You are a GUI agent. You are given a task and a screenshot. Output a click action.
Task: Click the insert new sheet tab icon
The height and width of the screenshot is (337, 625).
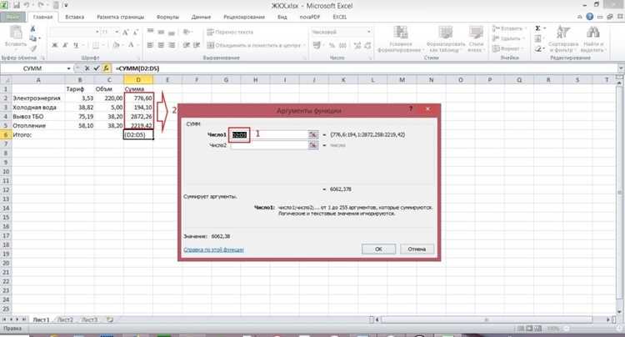click(x=110, y=319)
